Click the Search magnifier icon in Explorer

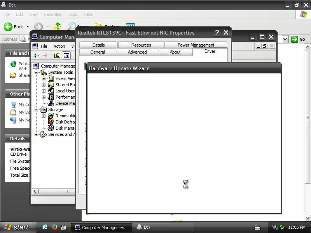tap(72, 26)
